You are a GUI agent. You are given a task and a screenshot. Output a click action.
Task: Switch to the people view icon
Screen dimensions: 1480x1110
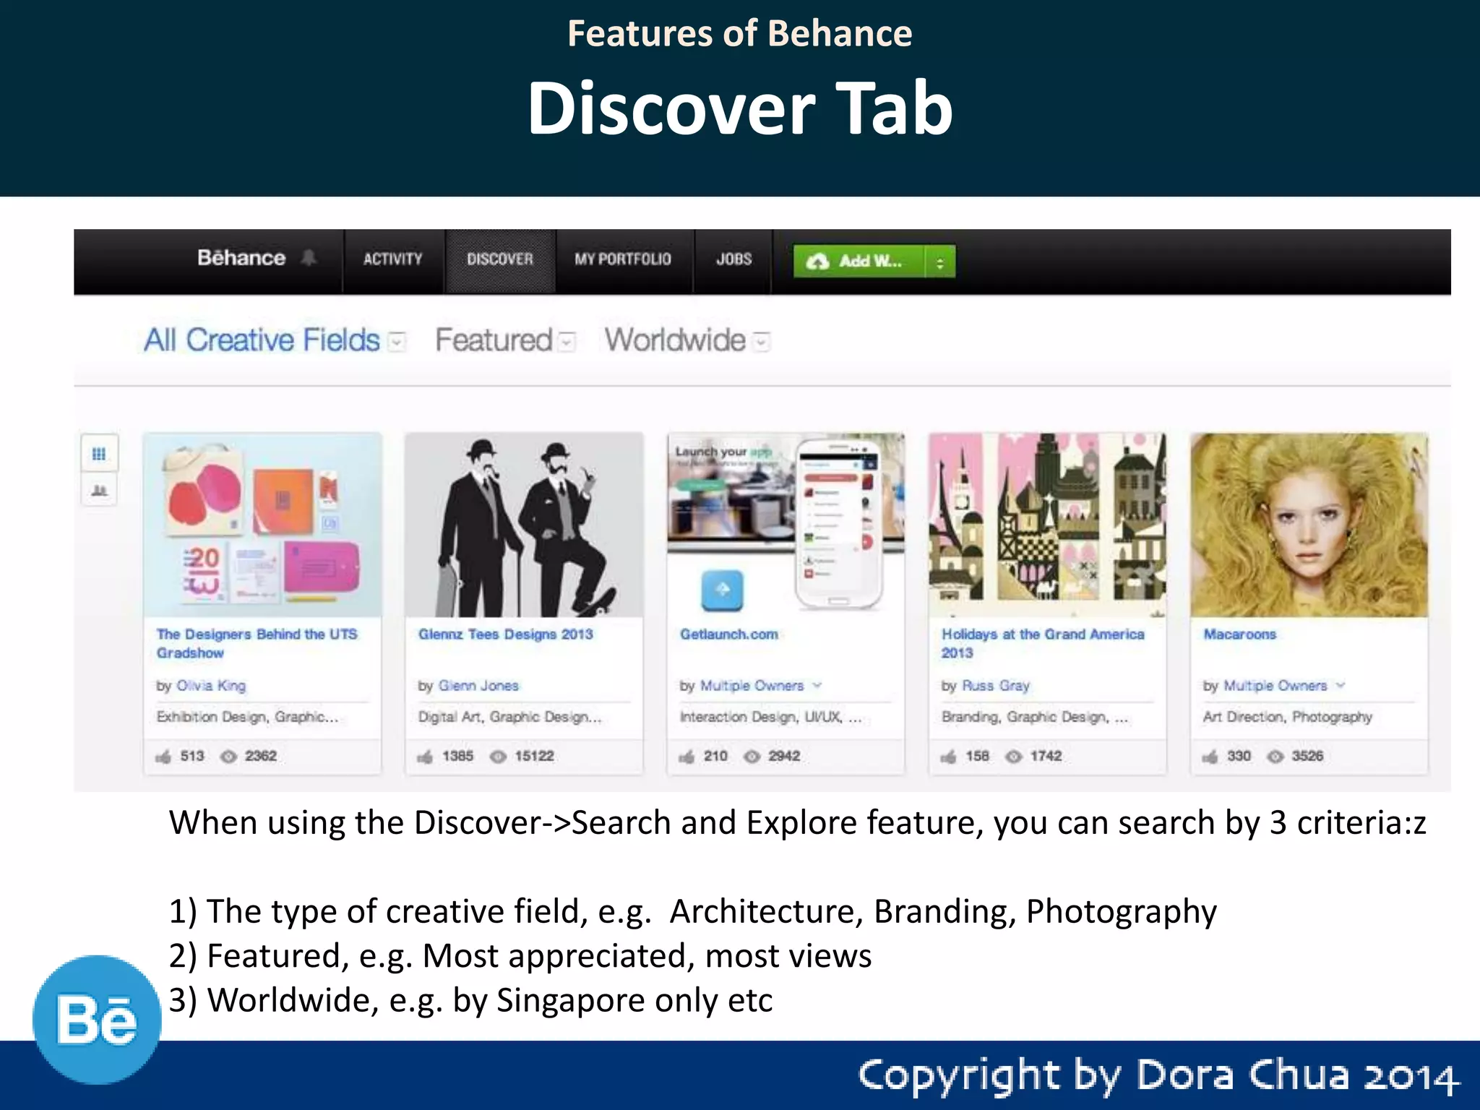point(99,491)
